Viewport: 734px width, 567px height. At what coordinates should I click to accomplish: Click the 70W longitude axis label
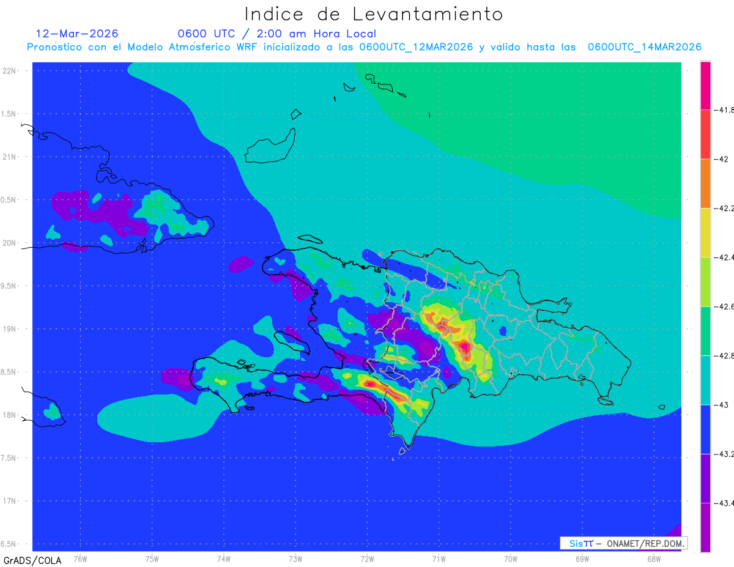tap(511, 559)
